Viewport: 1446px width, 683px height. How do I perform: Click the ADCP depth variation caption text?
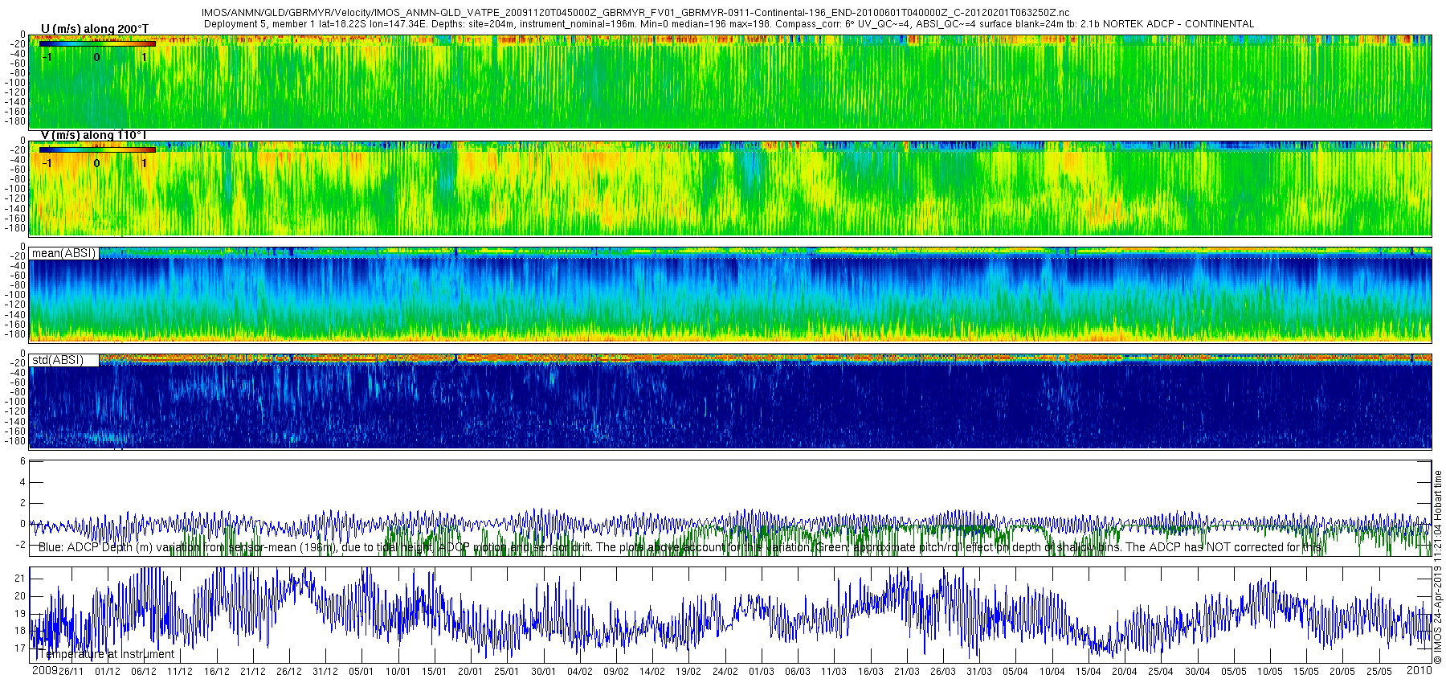(x=679, y=547)
